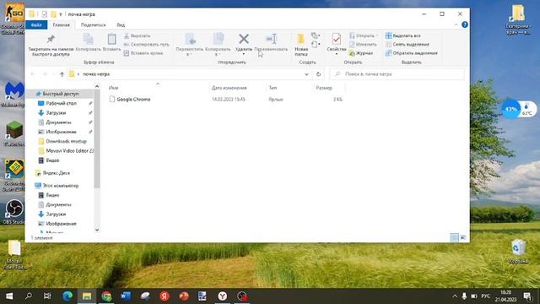Open Копировать в (Copy to) dropdown
This screenshot has height=304, width=540.
click(218, 45)
